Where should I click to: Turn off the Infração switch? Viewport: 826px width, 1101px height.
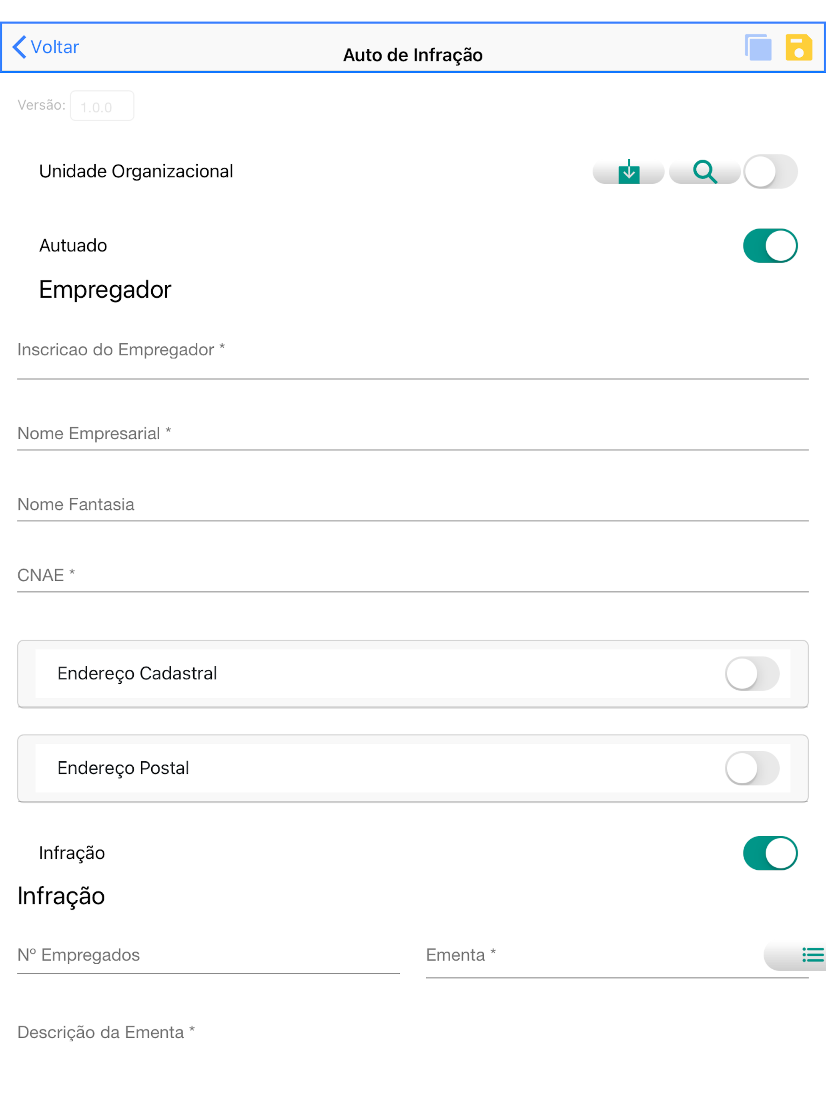coord(770,853)
